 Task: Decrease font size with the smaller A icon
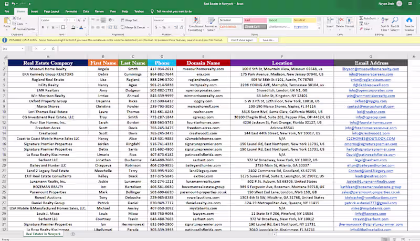point(84,20)
